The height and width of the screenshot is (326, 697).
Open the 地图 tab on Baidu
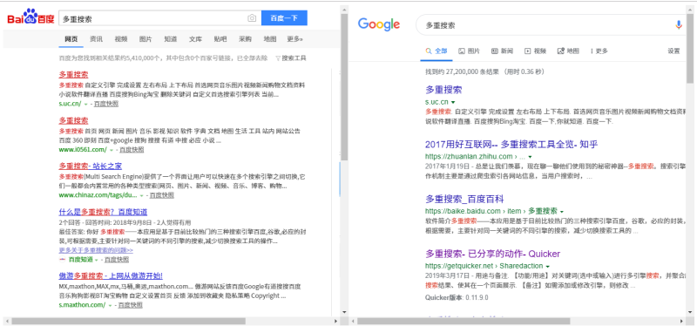tap(270, 39)
